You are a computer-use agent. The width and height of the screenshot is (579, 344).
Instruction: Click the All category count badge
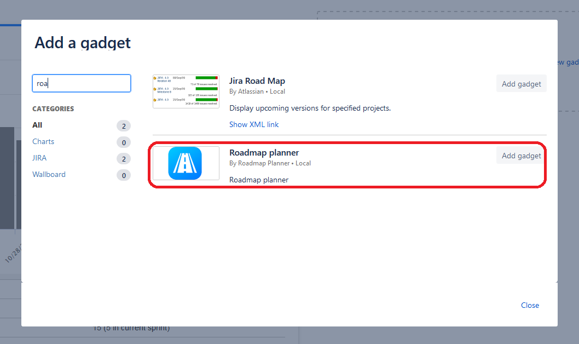tap(124, 126)
